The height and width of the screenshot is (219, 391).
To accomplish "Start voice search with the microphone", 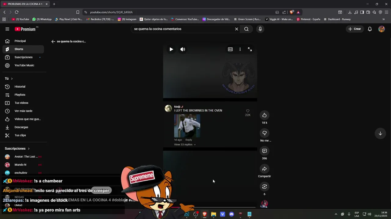I will tap(260, 29).
